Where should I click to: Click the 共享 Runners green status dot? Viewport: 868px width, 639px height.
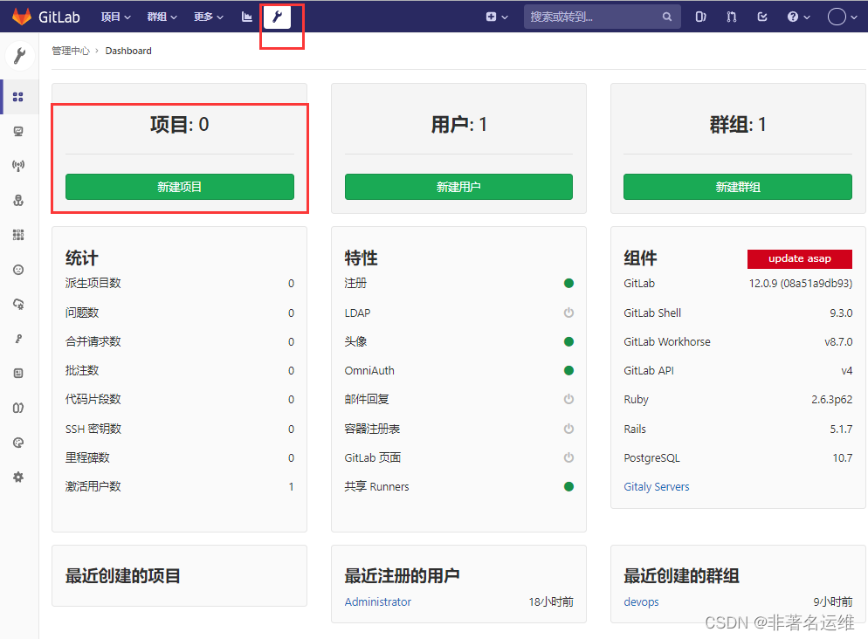(x=568, y=486)
